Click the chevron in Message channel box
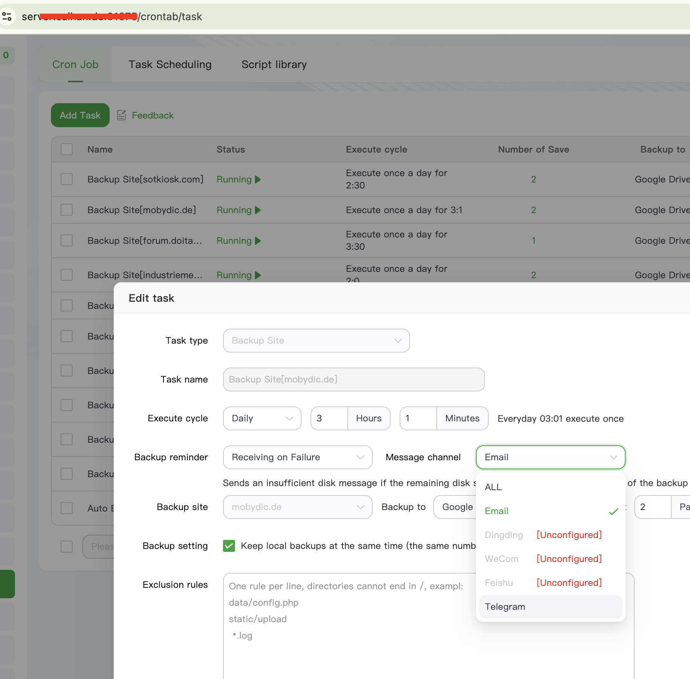Viewport: 690px width, 679px height. click(613, 457)
